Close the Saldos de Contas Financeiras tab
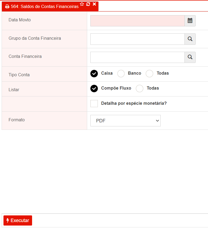The image size is (208, 229). point(94,4)
